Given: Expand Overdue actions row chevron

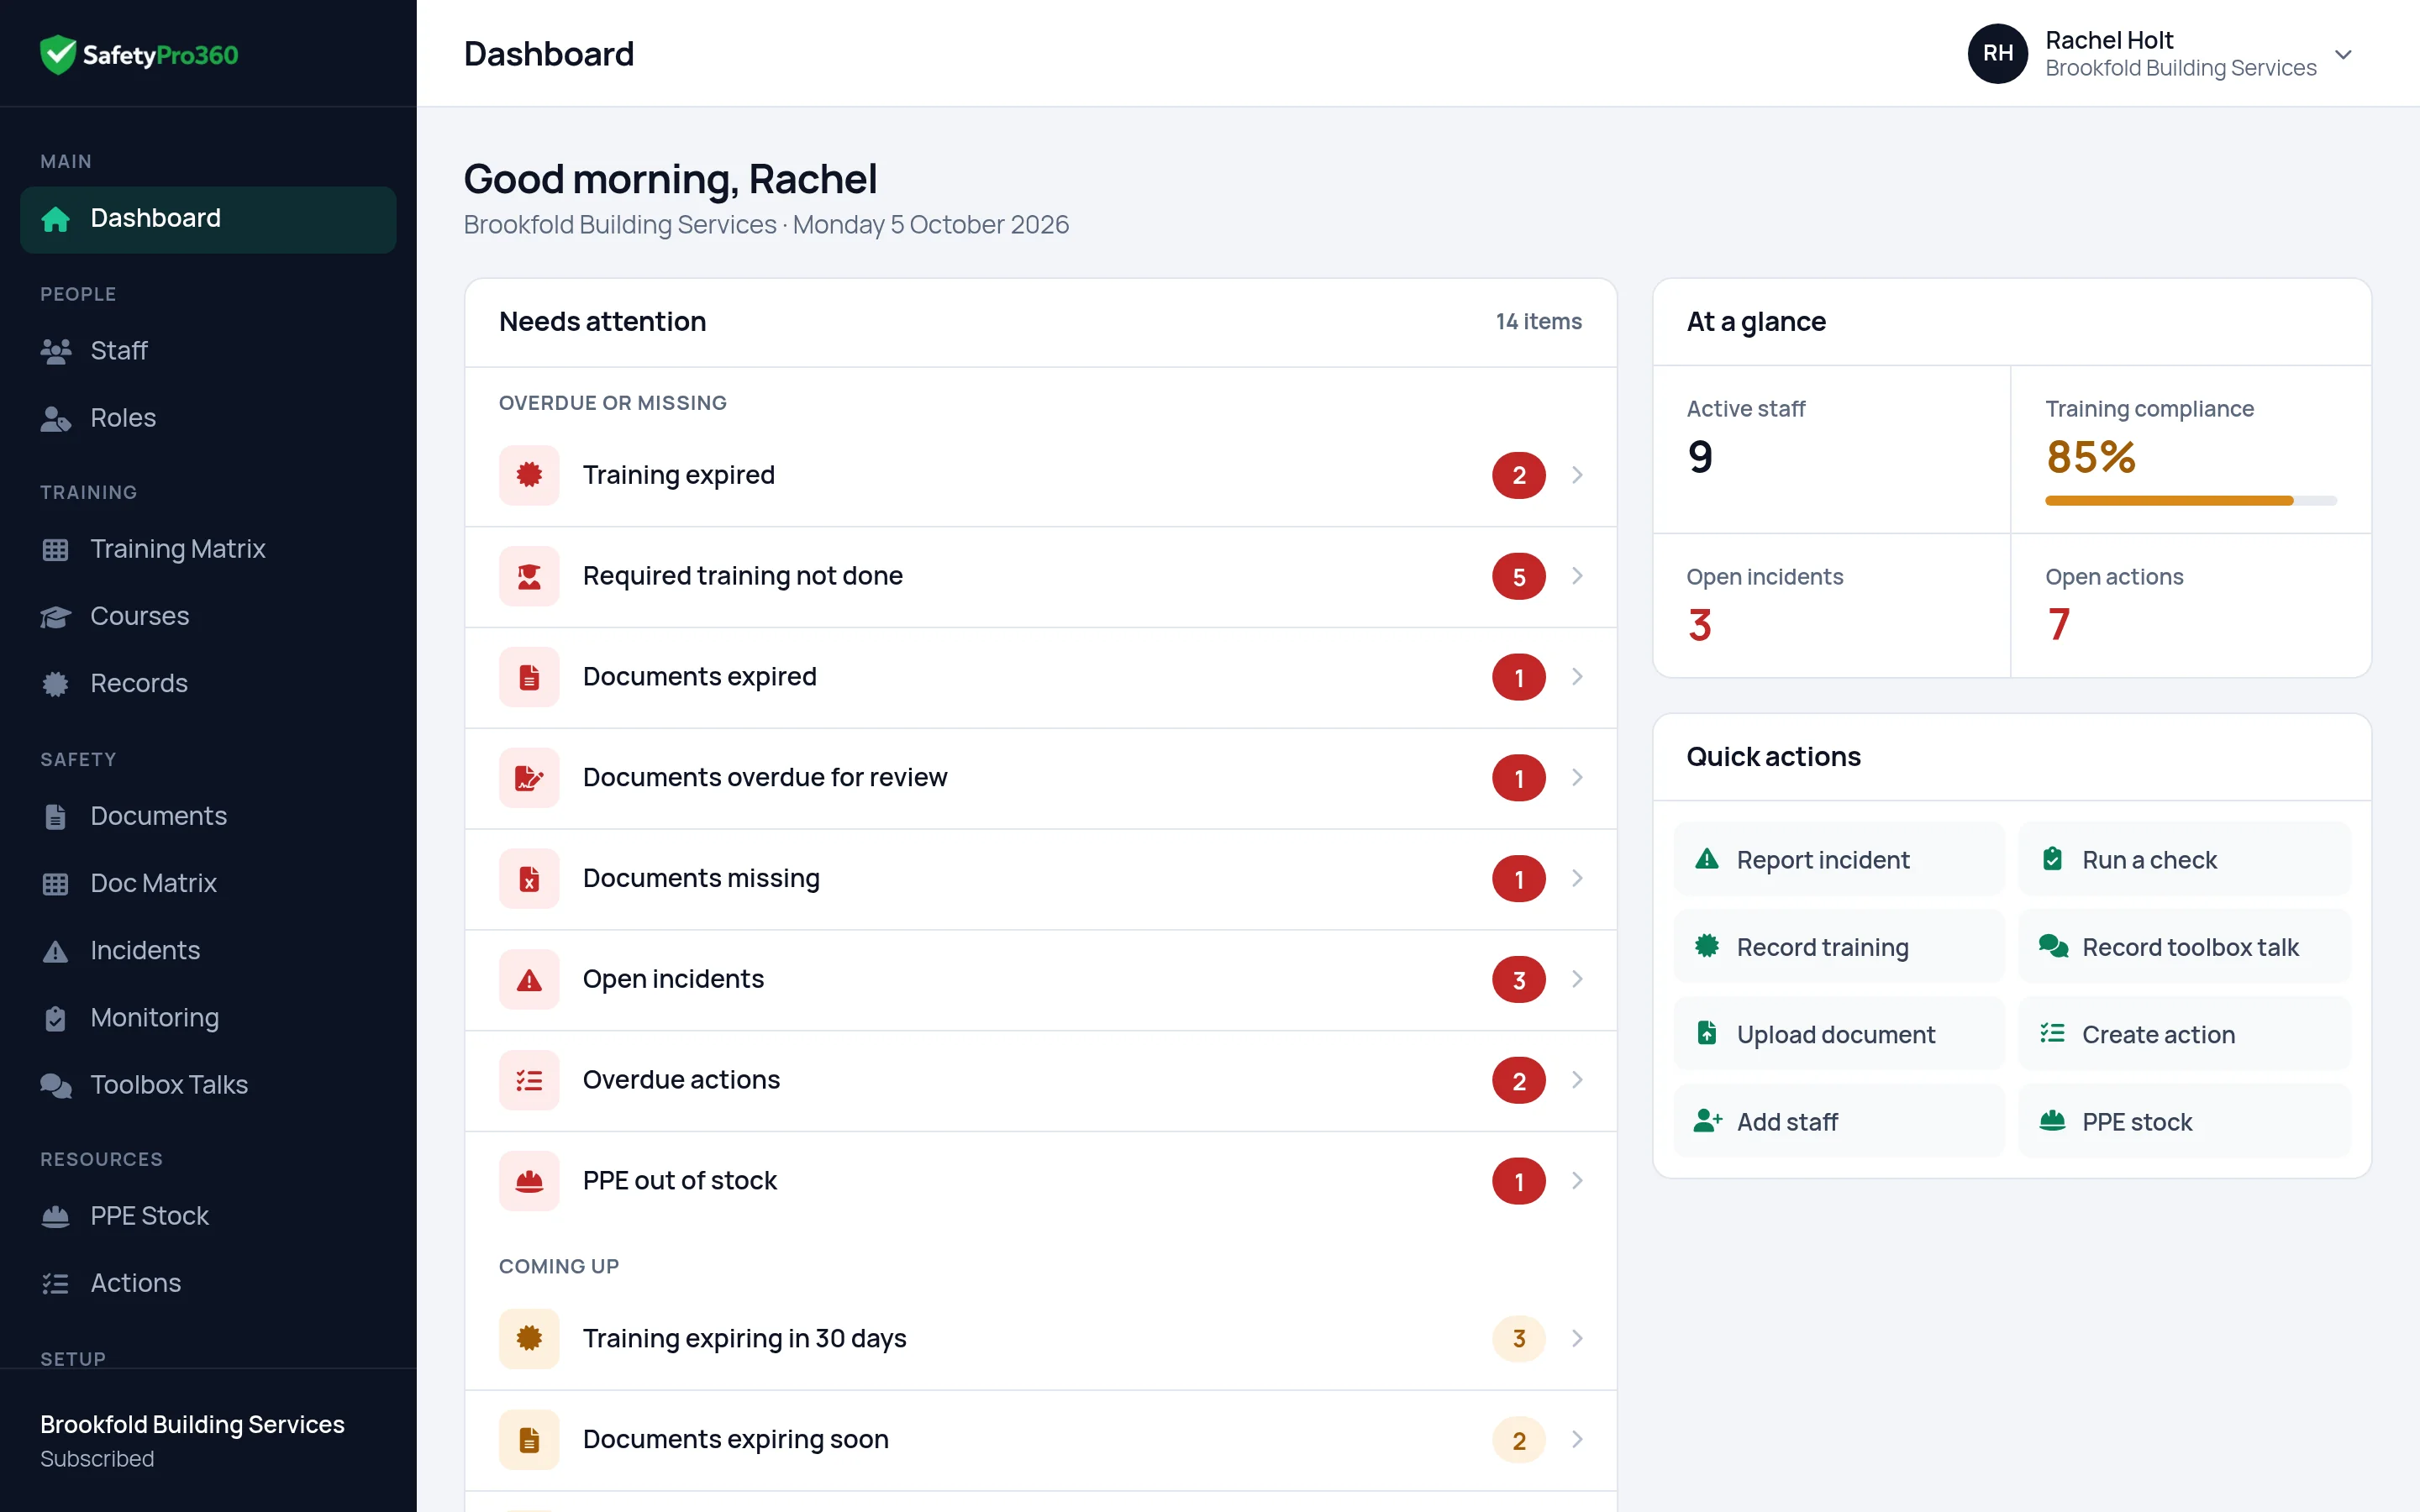Looking at the screenshot, I should [x=1577, y=1080].
